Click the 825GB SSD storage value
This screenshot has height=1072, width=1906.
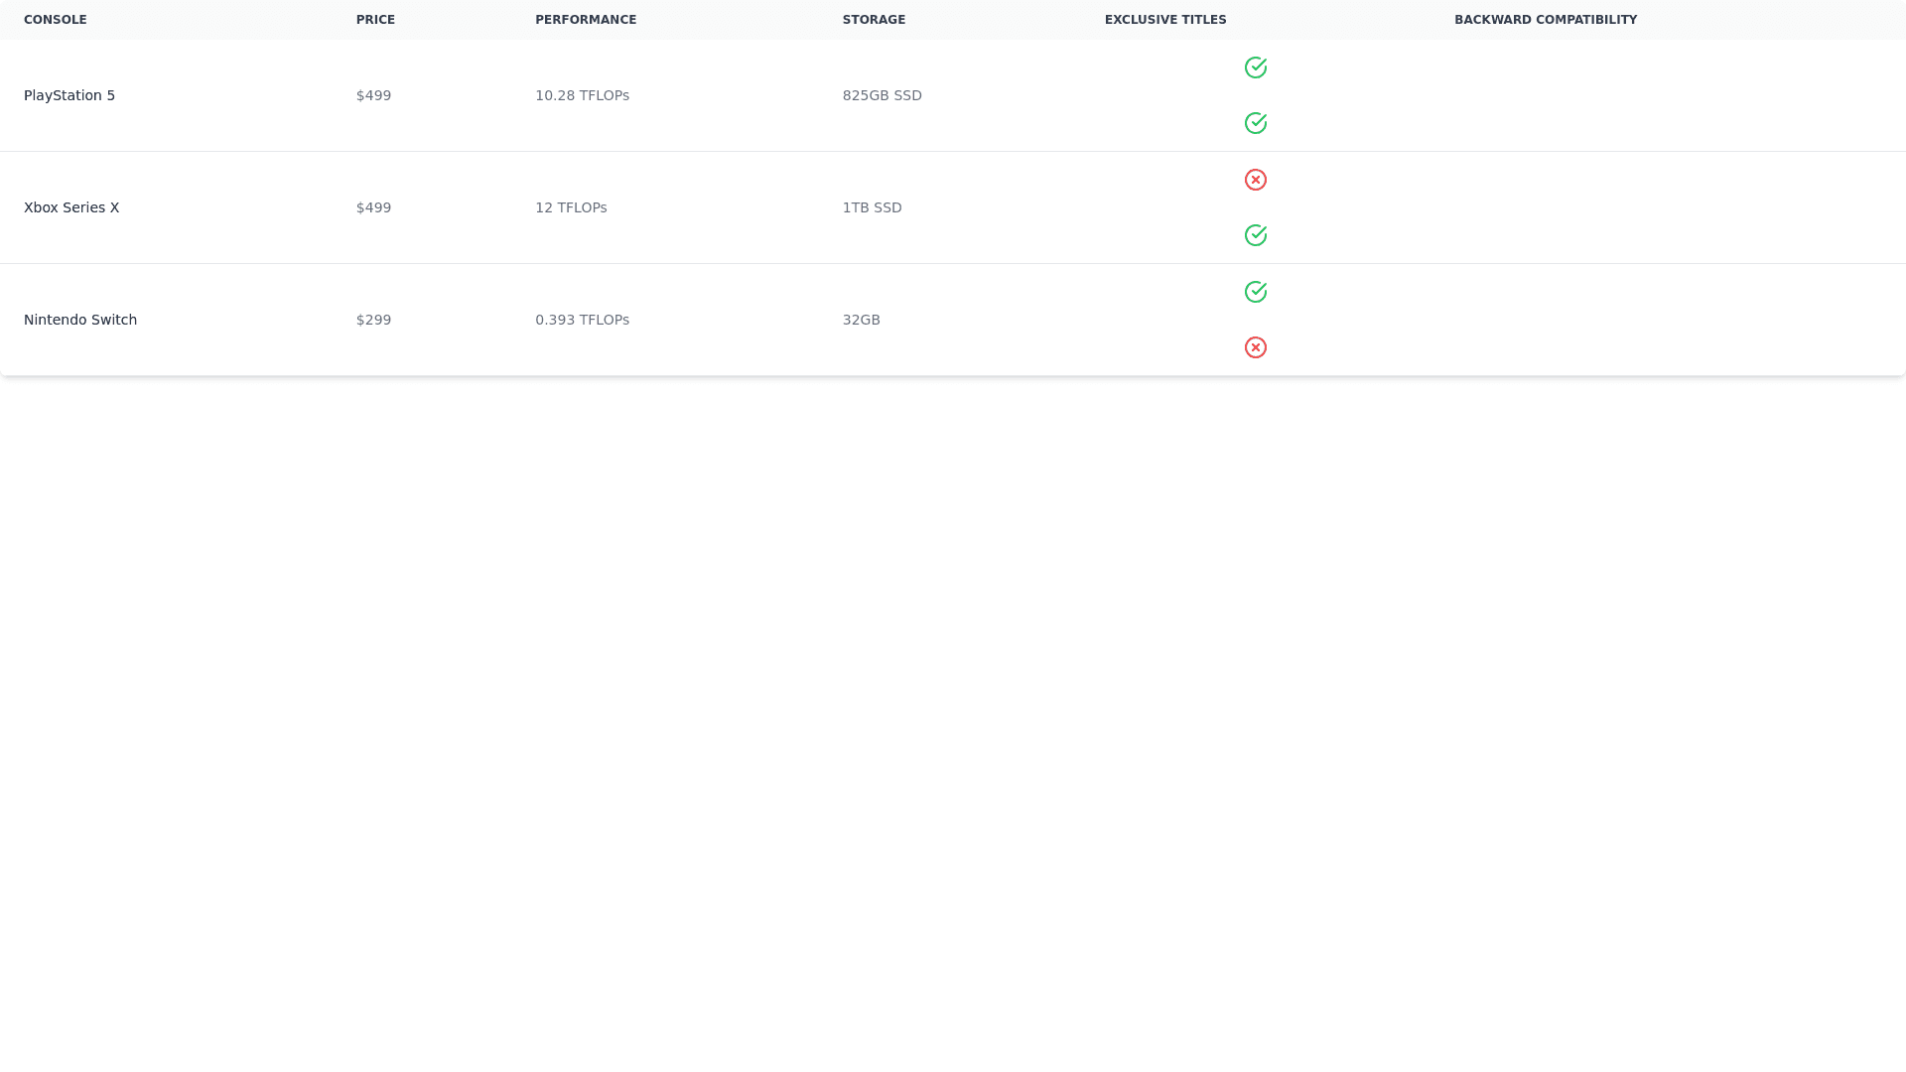(882, 95)
